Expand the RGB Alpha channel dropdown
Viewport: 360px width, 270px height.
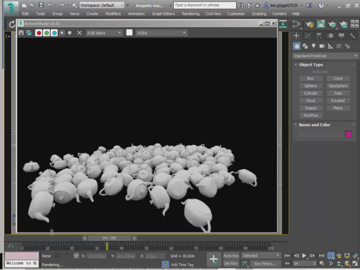pos(104,33)
